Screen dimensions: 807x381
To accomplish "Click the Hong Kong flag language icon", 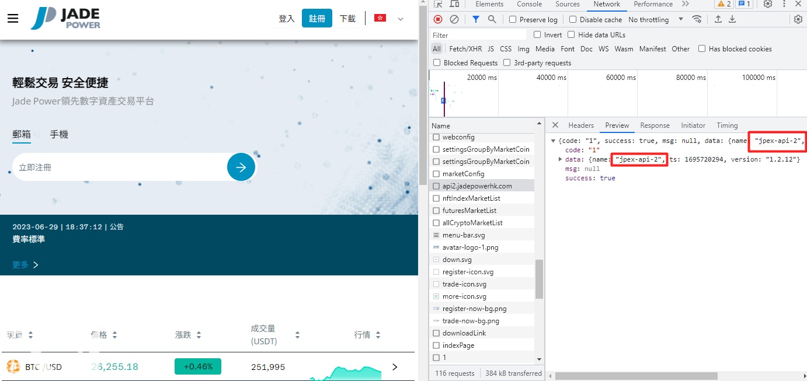I will (380, 19).
